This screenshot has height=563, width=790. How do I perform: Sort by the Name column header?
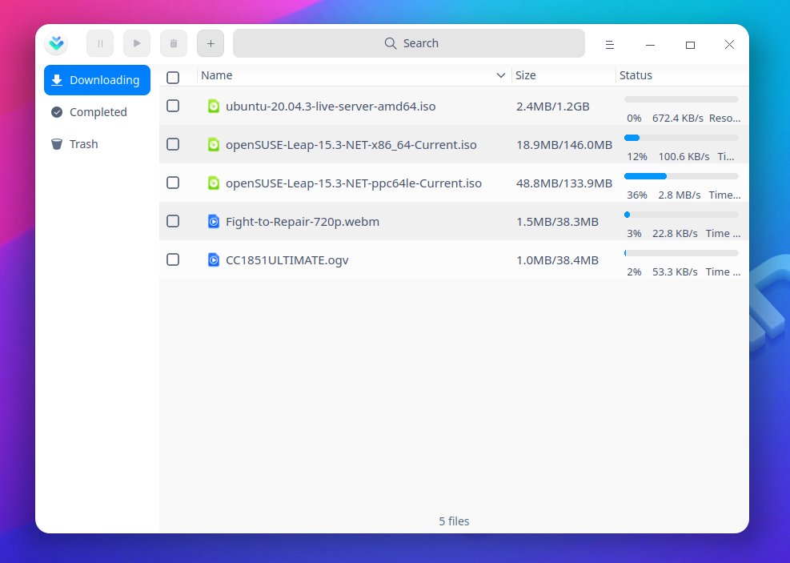[217, 75]
